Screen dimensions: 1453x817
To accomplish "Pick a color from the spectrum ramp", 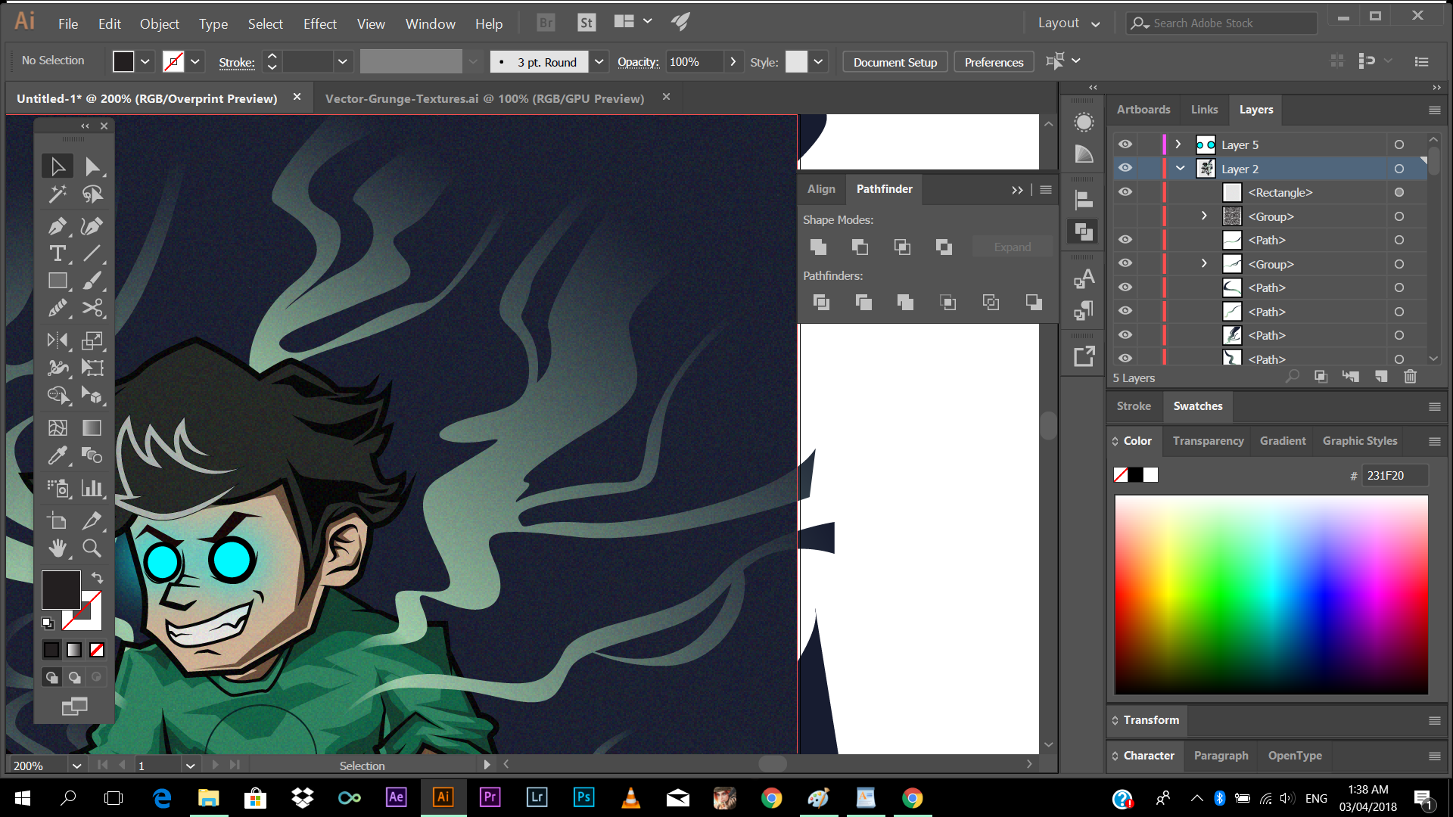I will [x=1271, y=595].
